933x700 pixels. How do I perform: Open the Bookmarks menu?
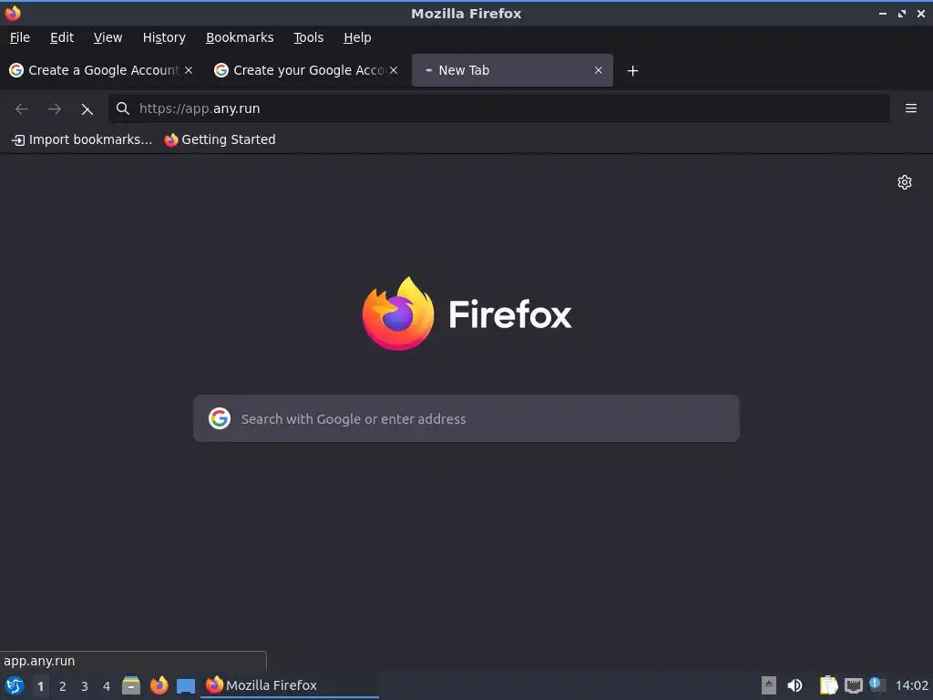tap(240, 37)
